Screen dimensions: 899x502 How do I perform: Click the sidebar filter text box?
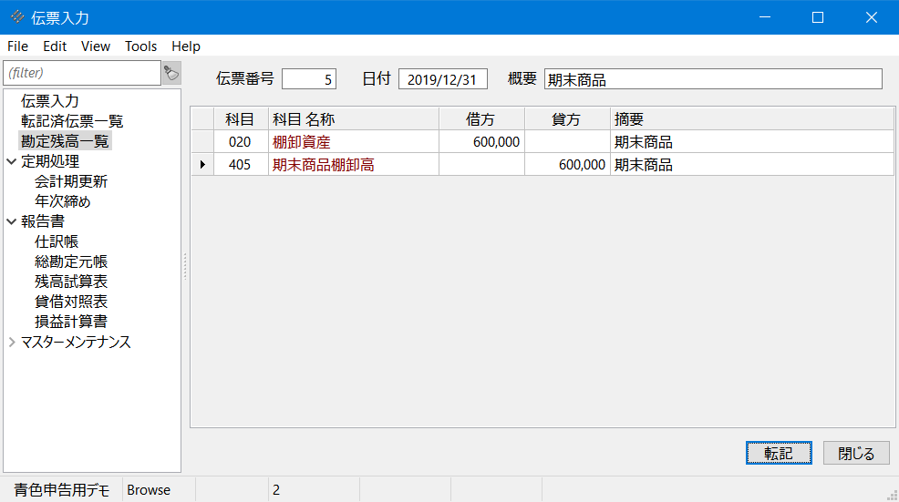click(82, 73)
